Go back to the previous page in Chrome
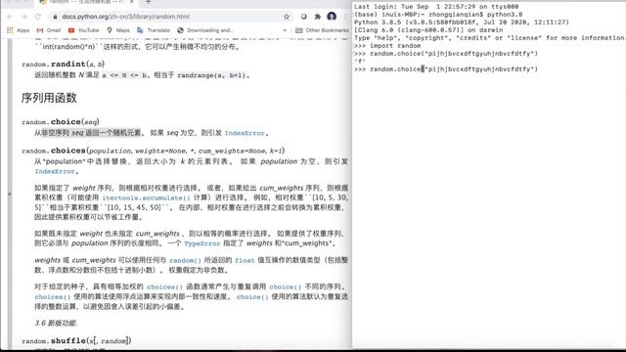Image resolution: width=626 pixels, height=352 pixels. pyautogui.click(x=10, y=17)
